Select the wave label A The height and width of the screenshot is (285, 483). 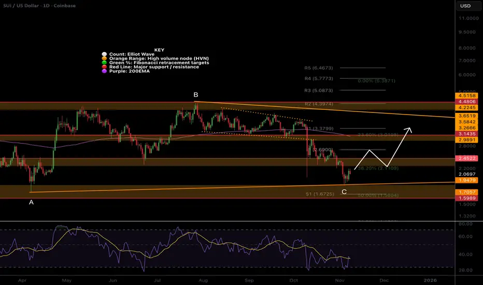[x=31, y=203]
